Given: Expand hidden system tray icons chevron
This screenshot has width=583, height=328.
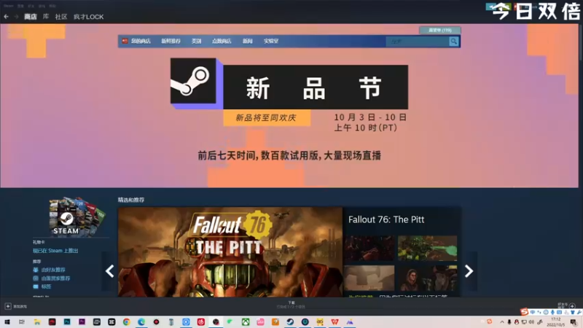Looking at the screenshot, I should click(502, 322).
